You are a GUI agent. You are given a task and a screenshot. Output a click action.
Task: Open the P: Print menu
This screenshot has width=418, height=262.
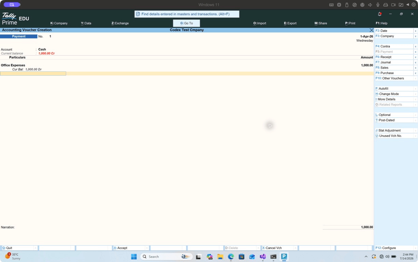point(350,23)
